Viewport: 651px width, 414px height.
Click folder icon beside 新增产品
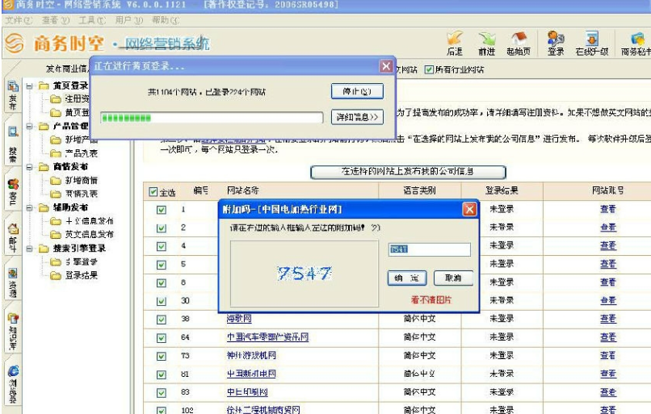[x=56, y=140]
